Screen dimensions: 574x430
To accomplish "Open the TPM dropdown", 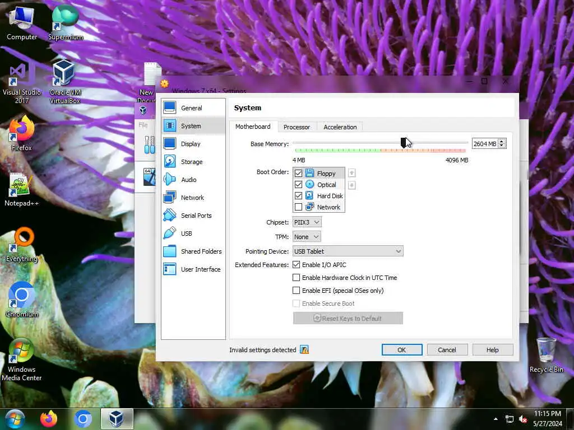I will coord(307,237).
